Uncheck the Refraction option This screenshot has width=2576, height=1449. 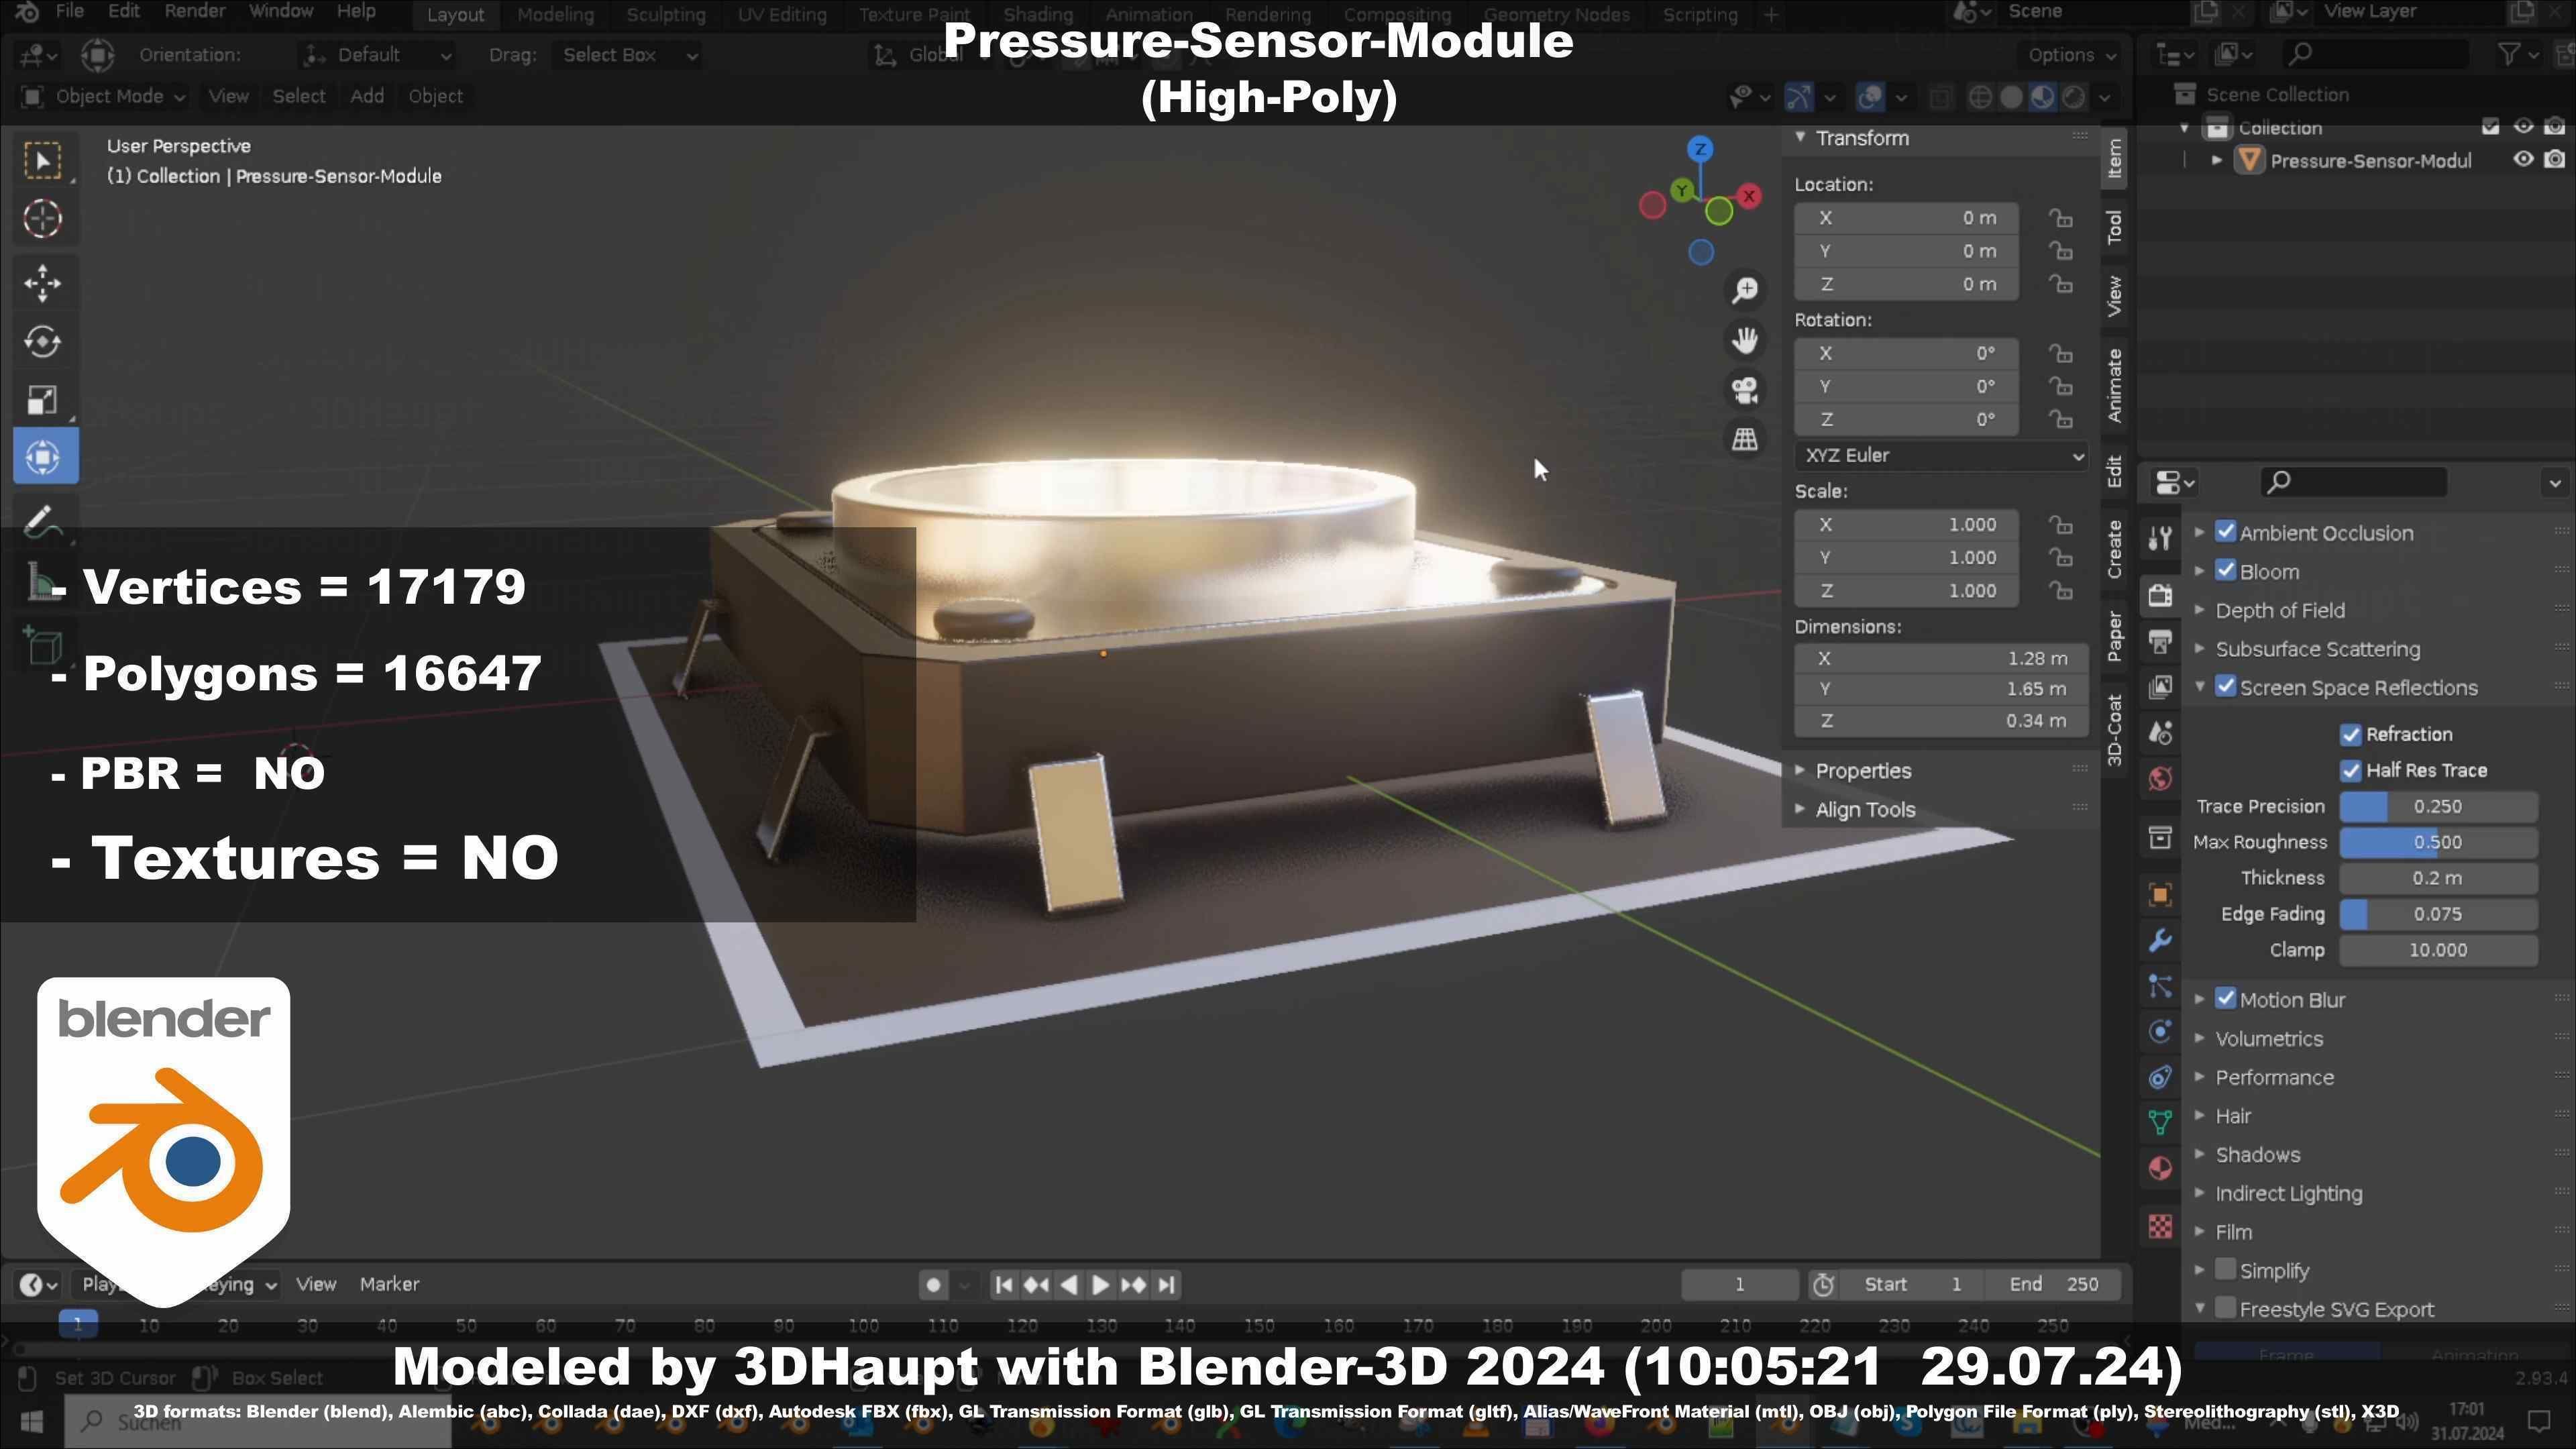coord(2350,735)
